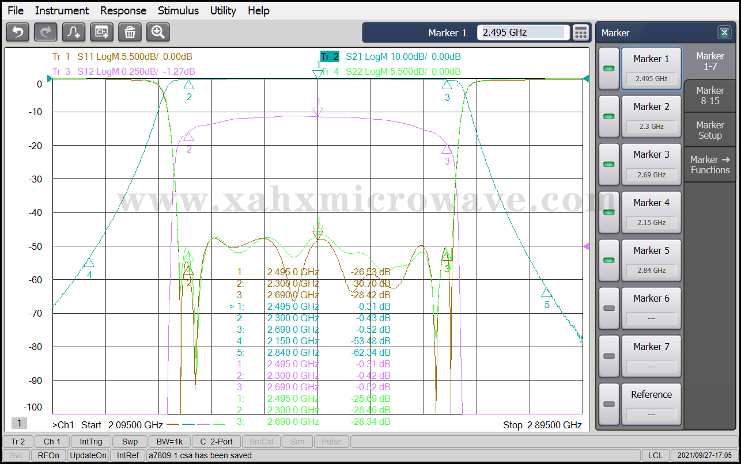The width and height of the screenshot is (741, 464).
Task: Select the Marker 7 button
Action: click(651, 356)
